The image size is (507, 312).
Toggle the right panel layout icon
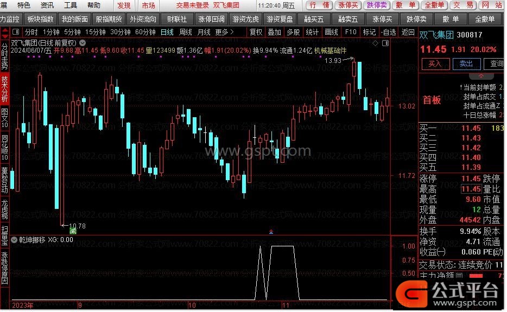(385, 43)
